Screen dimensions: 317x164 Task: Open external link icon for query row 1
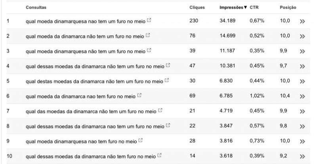click(149, 20)
